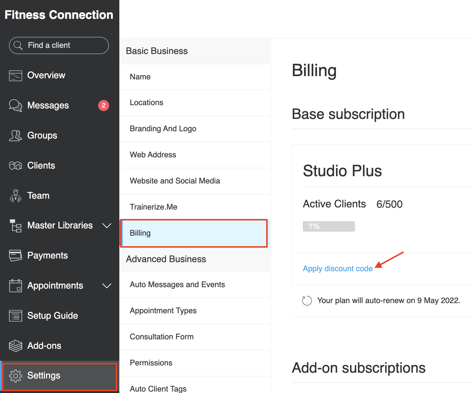Click the Appointments calendar icon
This screenshot has width=473, height=393.
pos(16,286)
